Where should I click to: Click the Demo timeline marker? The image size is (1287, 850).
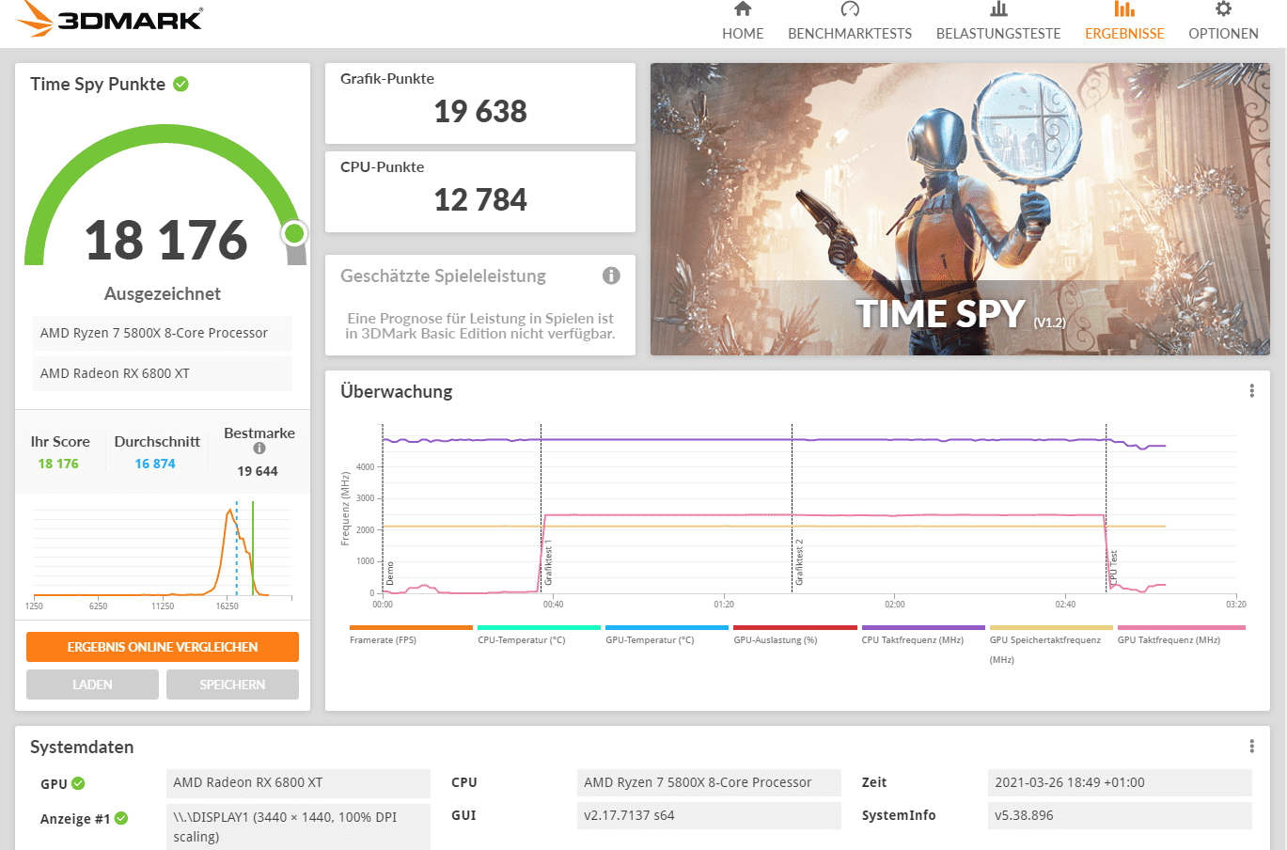click(x=390, y=573)
